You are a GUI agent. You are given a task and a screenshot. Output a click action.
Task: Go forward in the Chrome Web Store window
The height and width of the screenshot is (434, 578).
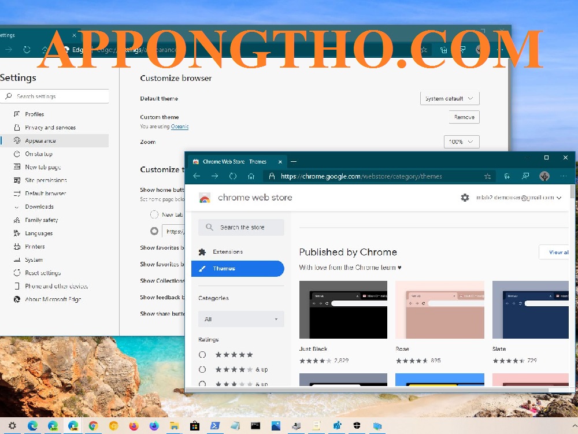(214, 176)
